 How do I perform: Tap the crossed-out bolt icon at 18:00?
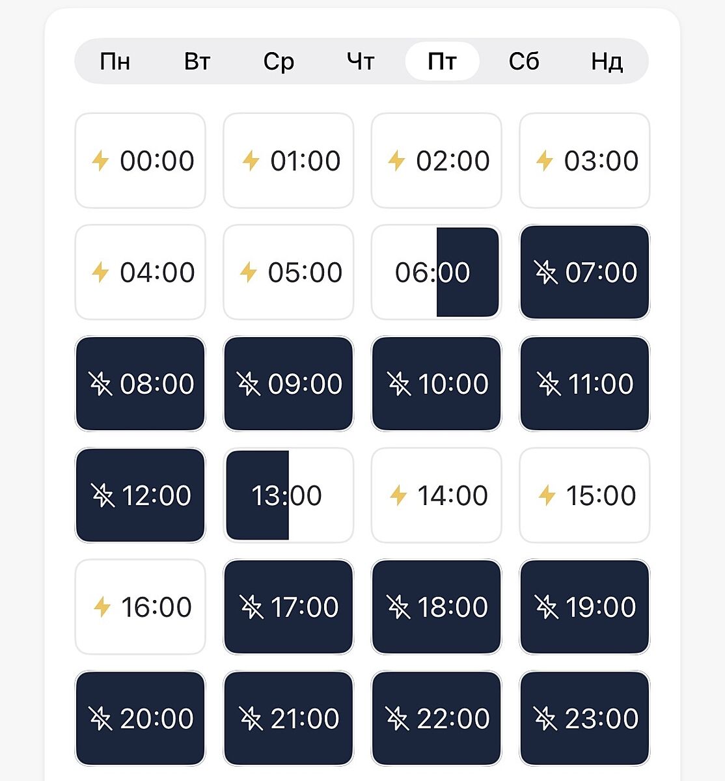398,607
